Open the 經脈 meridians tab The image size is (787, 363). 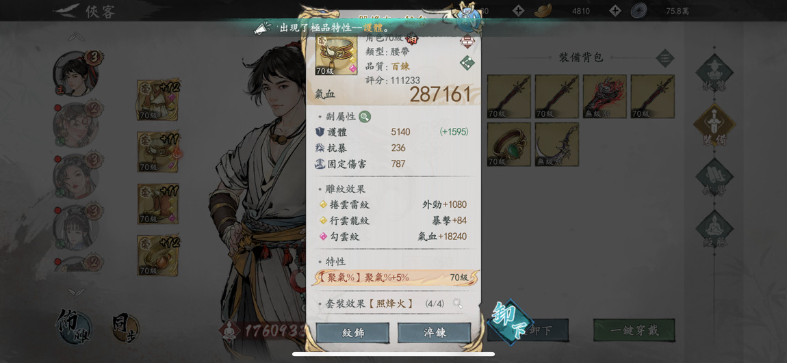coord(714,230)
